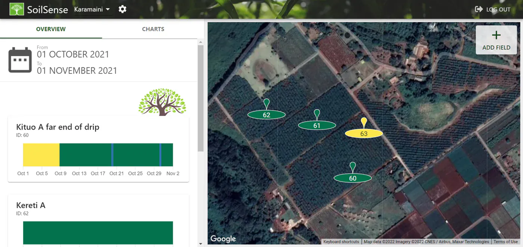The image size is (523, 247).
Task: Click the Oct 9 axis label
Action: [61, 174]
